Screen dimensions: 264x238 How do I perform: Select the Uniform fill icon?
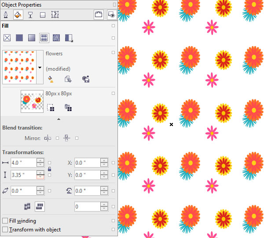pyautogui.click(x=19, y=38)
